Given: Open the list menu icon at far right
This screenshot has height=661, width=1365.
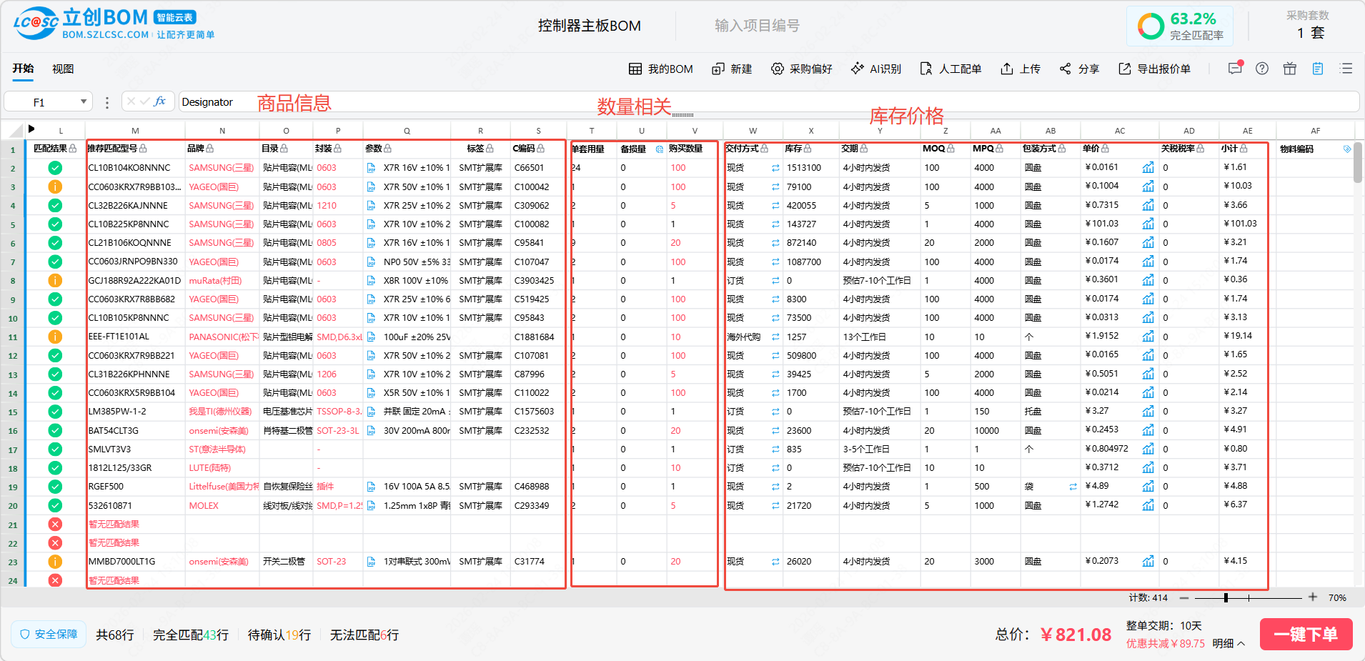Looking at the screenshot, I should click(x=1346, y=69).
